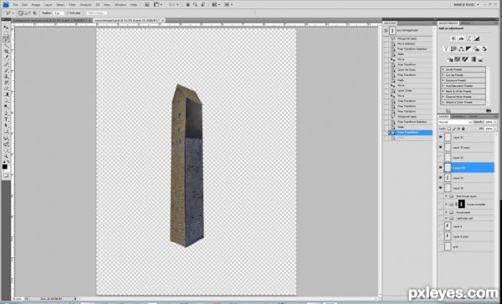
Task: Toggle the Anti-alias checkbox
Action: (x=68, y=13)
